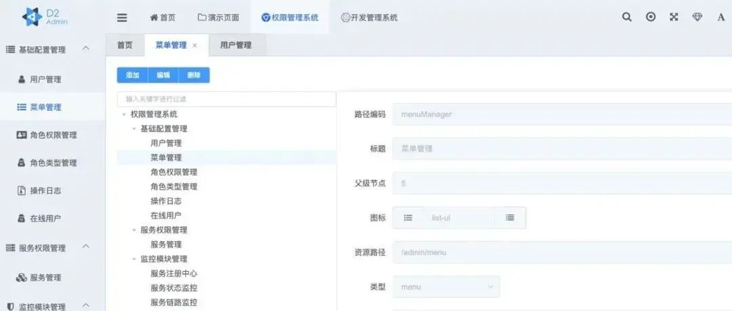Click the font size 'A' icon

720,18
